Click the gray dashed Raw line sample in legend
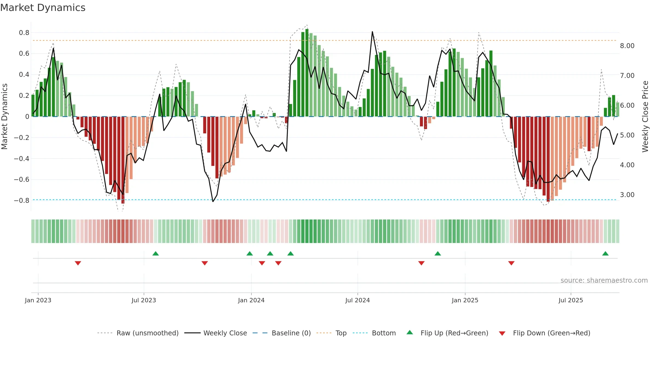Screen dimensions: 657x369 click(105, 333)
